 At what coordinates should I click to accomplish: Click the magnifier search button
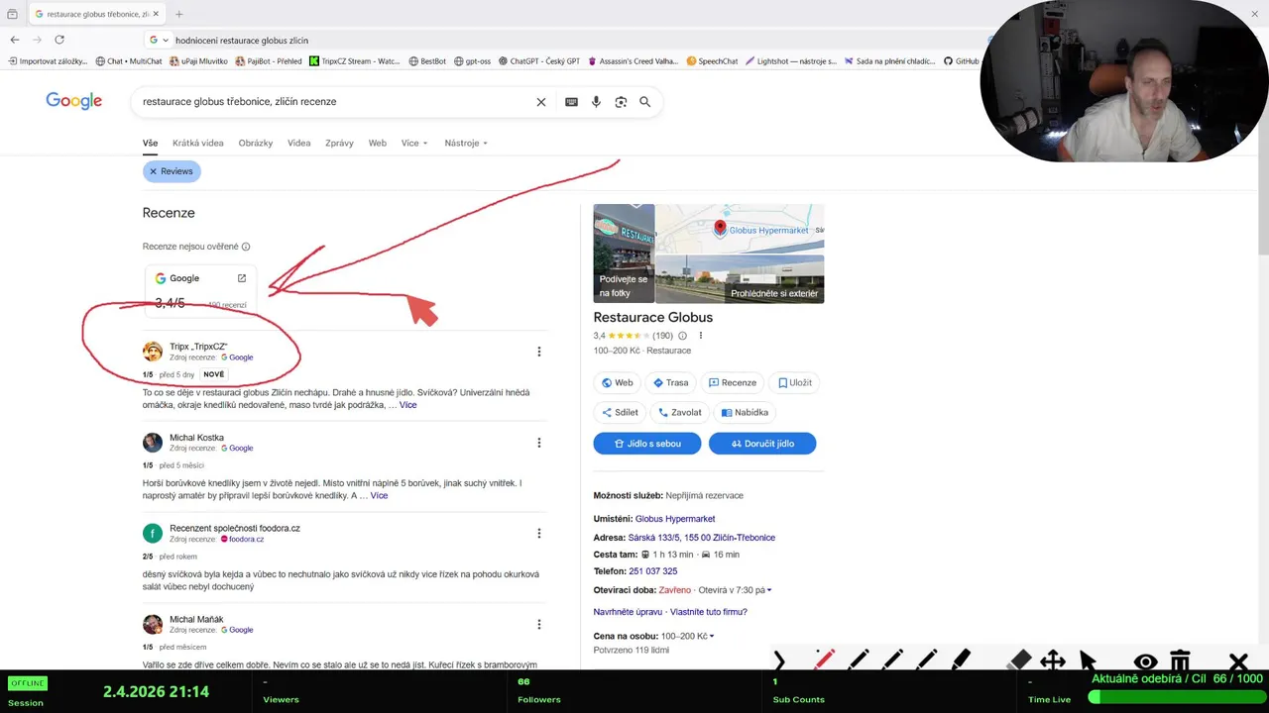[645, 102]
